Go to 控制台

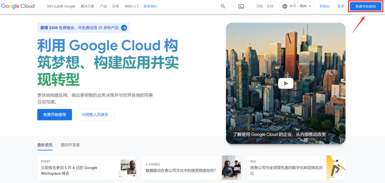324,6
